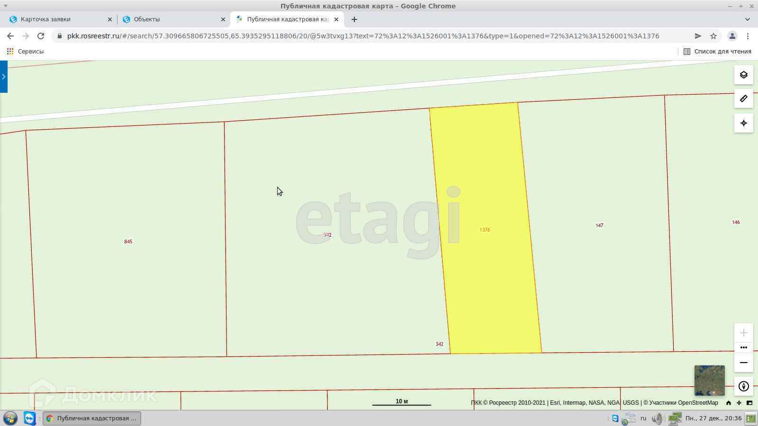Go forward to the next page
Screen dimensions: 758x426
[26, 36]
